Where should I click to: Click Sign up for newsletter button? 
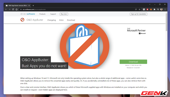click(x=138, y=14)
